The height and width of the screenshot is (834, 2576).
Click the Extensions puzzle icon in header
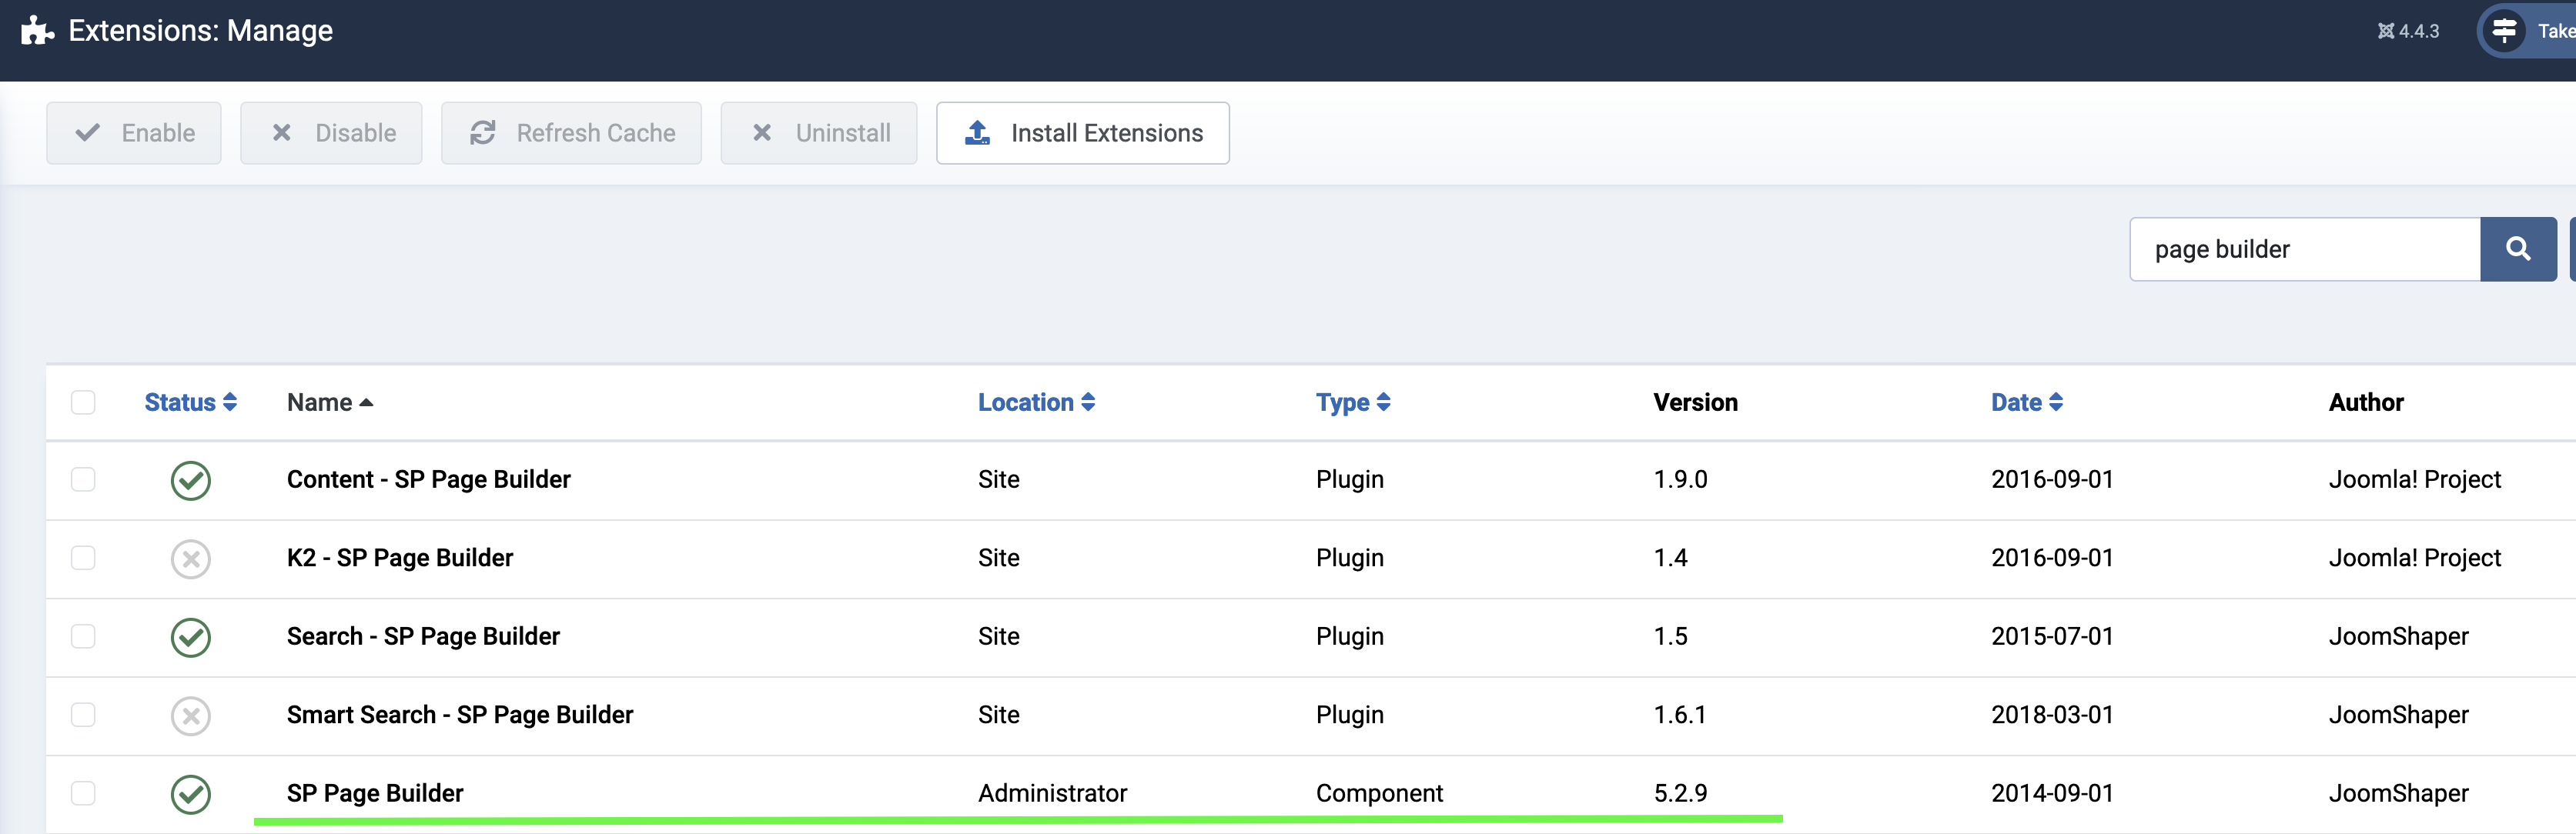[37, 30]
